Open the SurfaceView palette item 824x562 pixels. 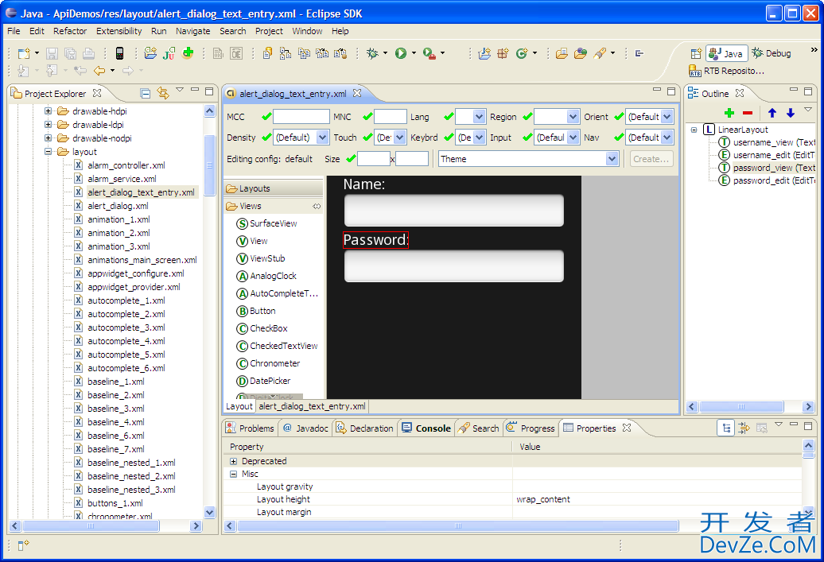pos(266,223)
